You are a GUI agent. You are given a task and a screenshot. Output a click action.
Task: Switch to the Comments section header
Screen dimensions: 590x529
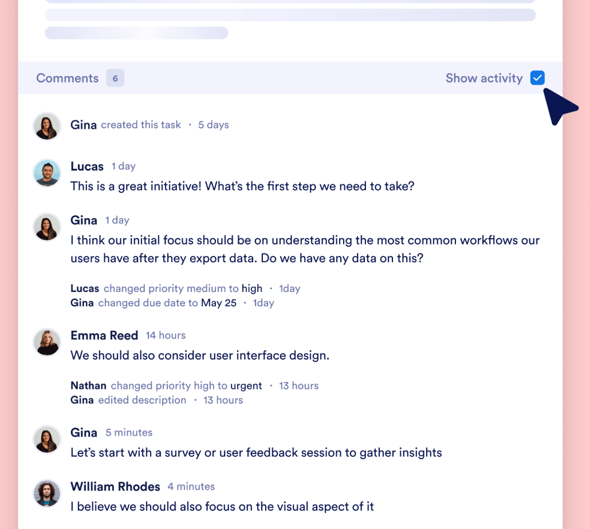coord(67,78)
